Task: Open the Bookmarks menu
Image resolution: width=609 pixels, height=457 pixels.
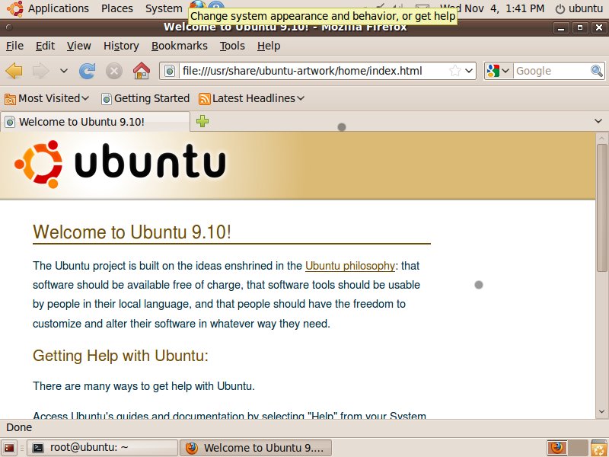Action: [x=179, y=46]
